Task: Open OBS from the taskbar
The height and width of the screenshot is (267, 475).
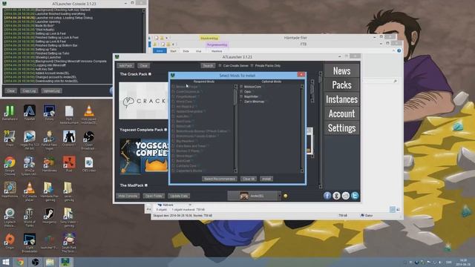Action: coord(35,262)
